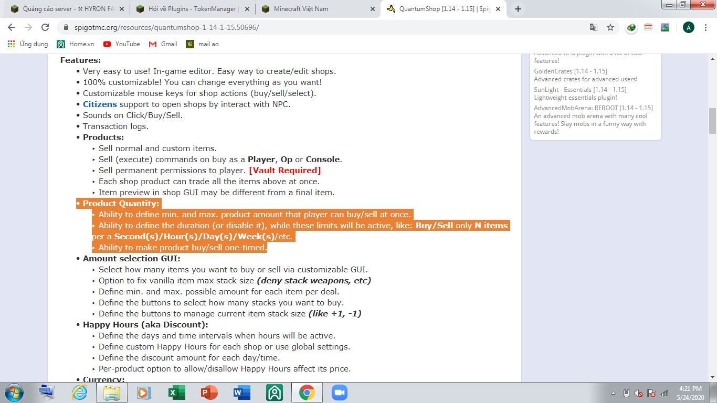Click the page vertical scrollbar thumb

point(712,121)
